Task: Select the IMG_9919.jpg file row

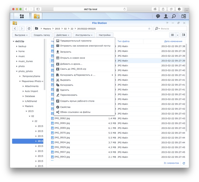Action: pos(117,137)
